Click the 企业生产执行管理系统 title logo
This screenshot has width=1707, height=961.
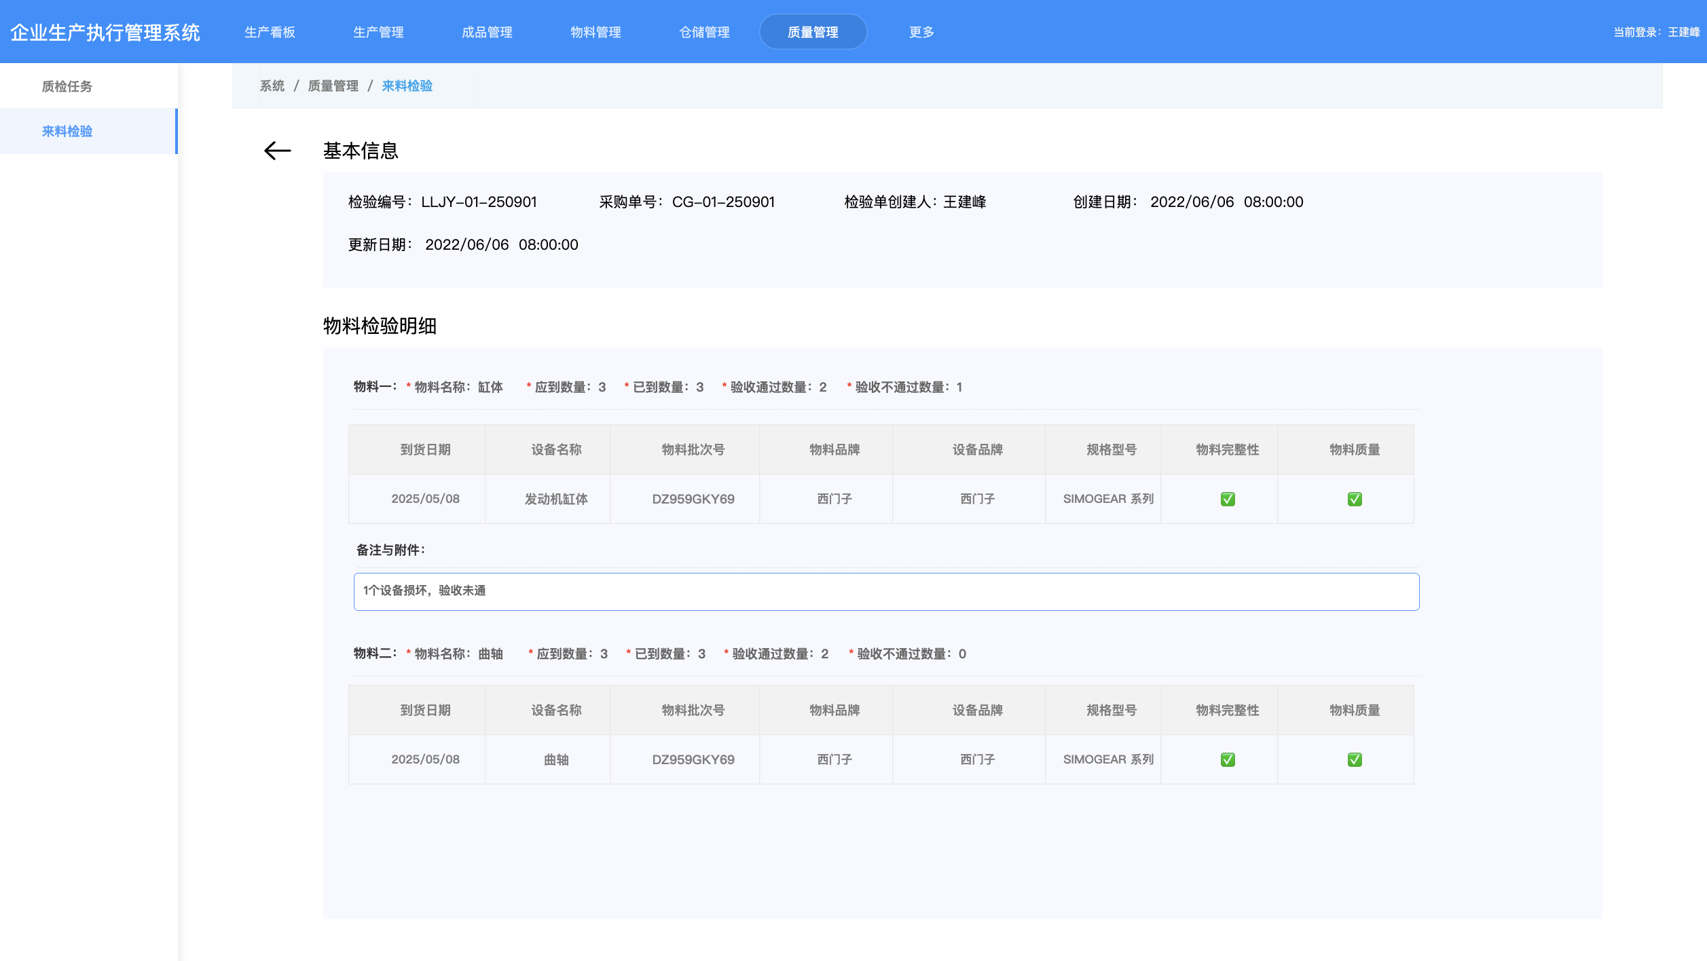pos(105,32)
